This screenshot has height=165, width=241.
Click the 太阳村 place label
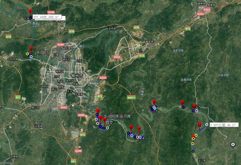point(42,53)
